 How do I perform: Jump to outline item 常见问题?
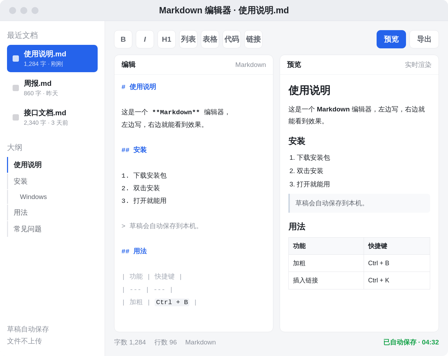pyautogui.click(x=52, y=229)
